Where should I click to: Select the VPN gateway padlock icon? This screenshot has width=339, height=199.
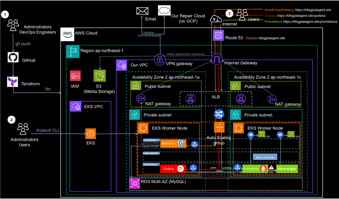pyautogui.click(x=159, y=60)
